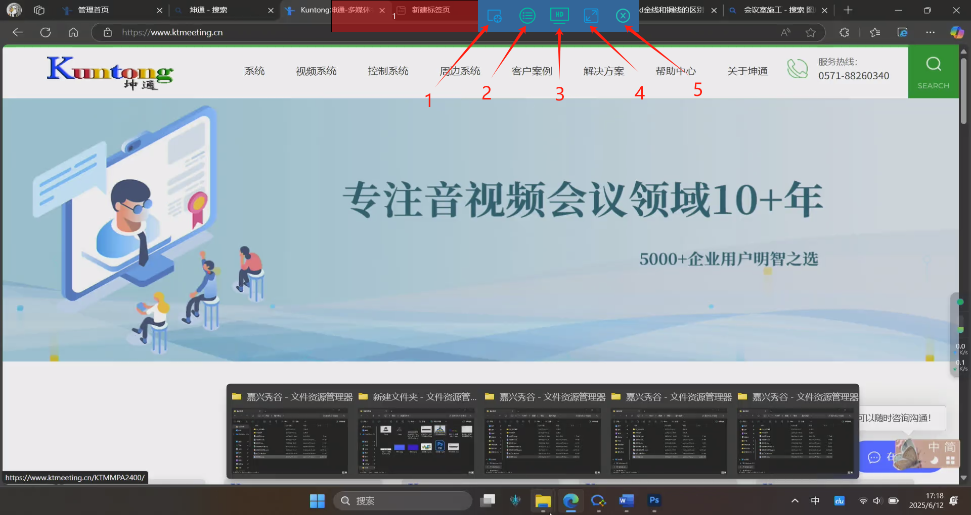Screen dimensions: 971x515
Task: Open Microsoft Edge from the taskbar
Action: pos(571,501)
